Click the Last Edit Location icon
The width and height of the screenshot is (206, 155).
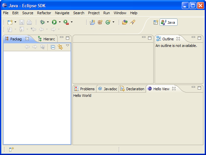point(33,29)
